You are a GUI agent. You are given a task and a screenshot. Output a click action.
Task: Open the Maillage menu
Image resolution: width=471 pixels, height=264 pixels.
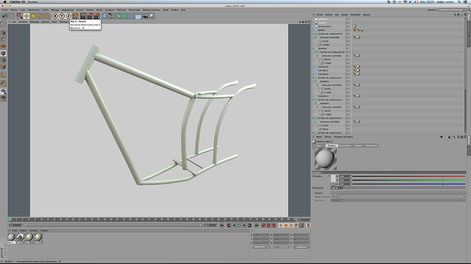(x=55, y=10)
